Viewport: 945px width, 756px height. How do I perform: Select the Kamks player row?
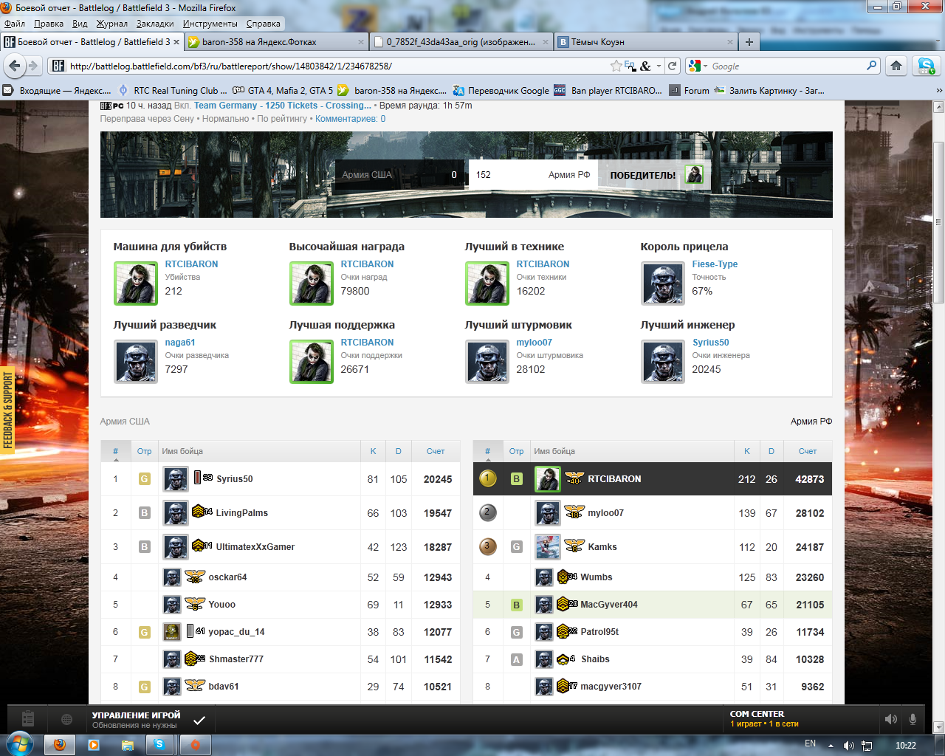[653, 547]
